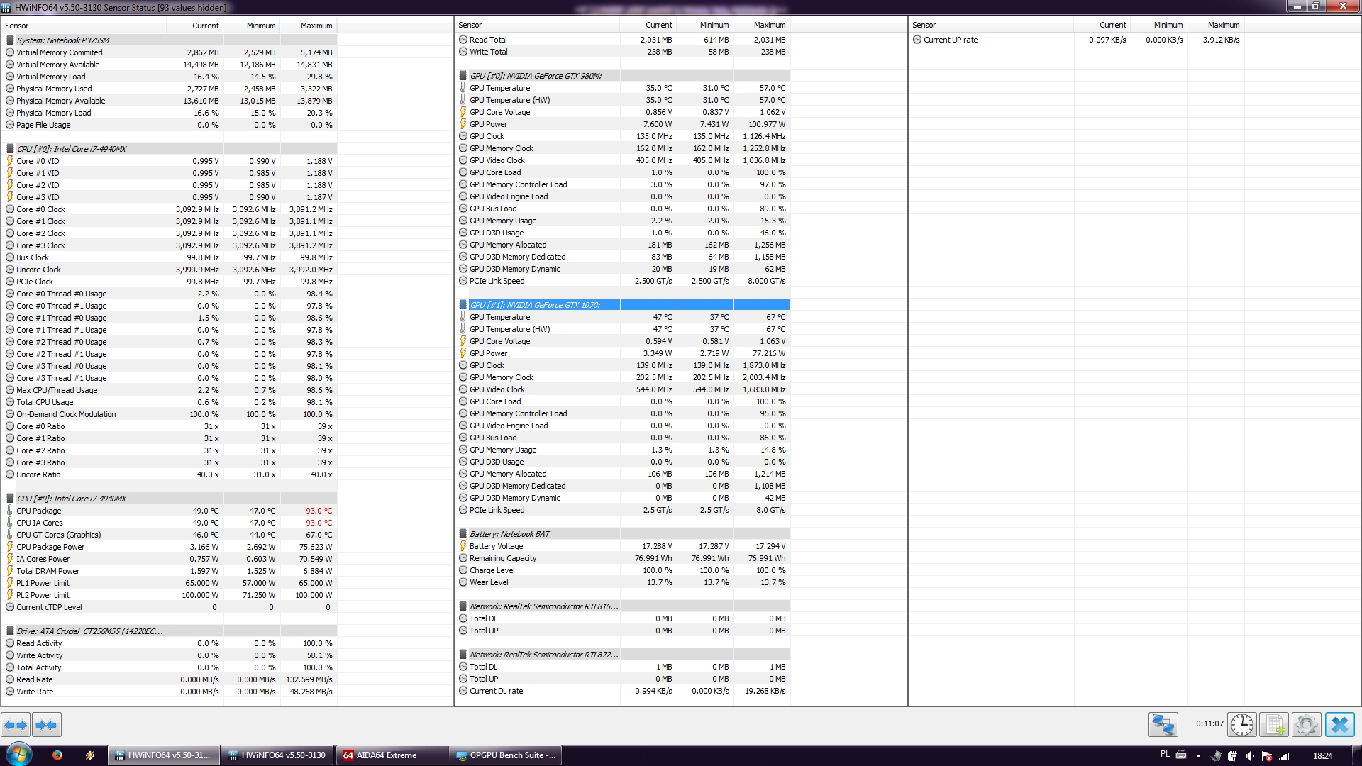Click the Maximum column header in middle panel
Screen dimensions: 1362x766
(762, 25)
